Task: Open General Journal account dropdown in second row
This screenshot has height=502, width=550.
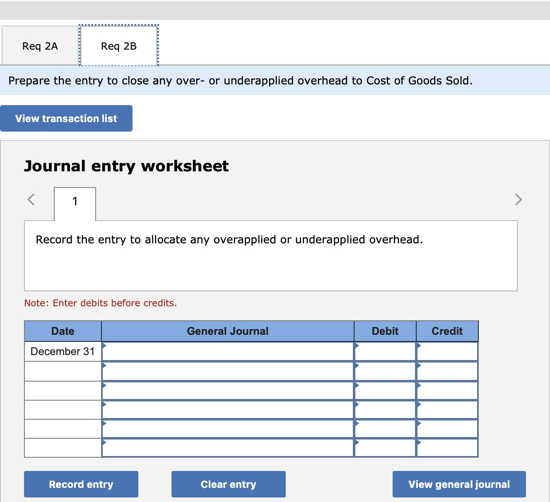Action: point(228,371)
